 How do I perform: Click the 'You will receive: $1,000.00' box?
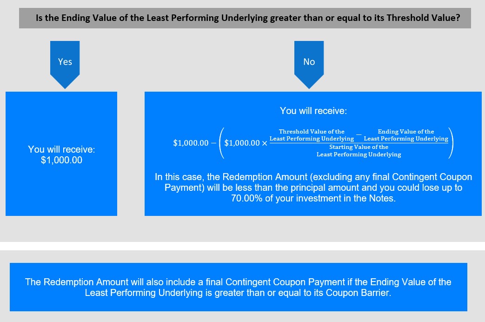click(x=61, y=154)
